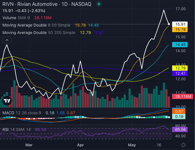Image resolution: width=195 pixels, height=150 pixels.
Task: Collapse the indicator legend with chevron button
Action: [7, 40]
